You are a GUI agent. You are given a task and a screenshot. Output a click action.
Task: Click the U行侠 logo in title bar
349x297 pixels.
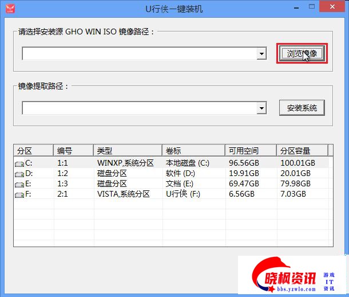click(x=10, y=9)
